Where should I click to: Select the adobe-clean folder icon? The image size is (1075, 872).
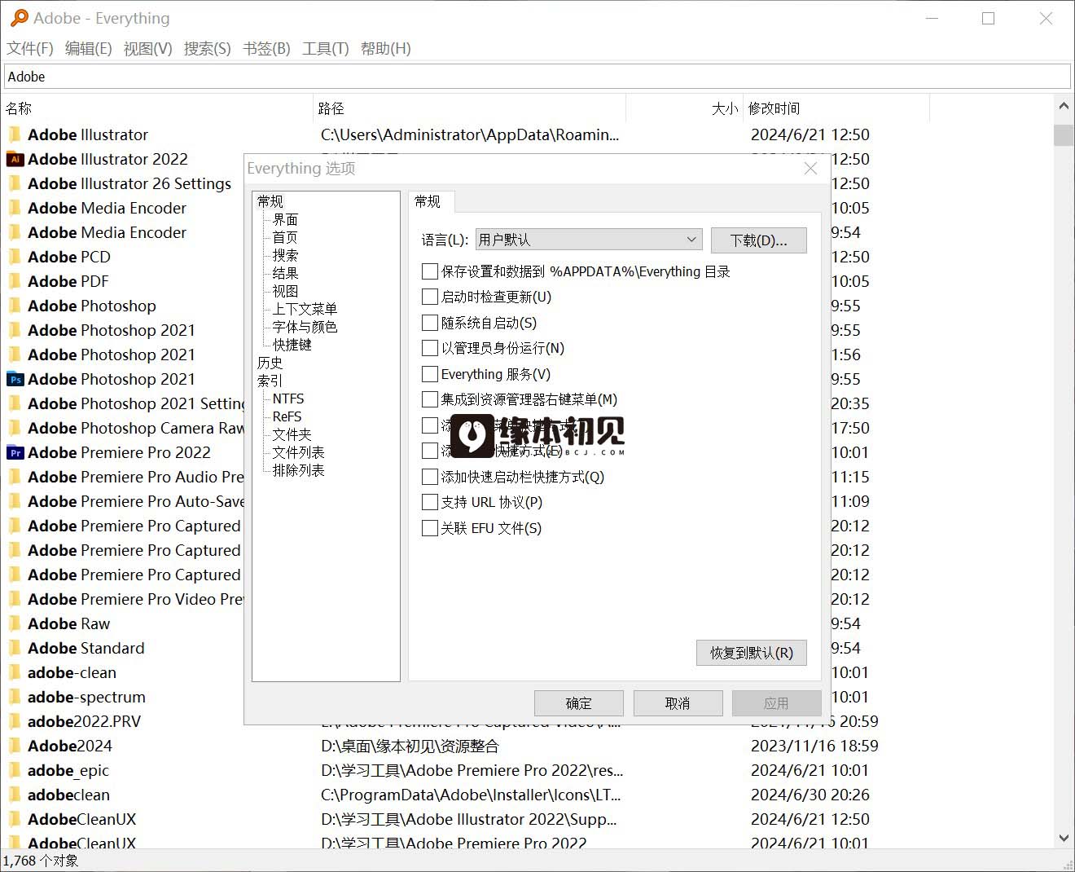pos(15,672)
